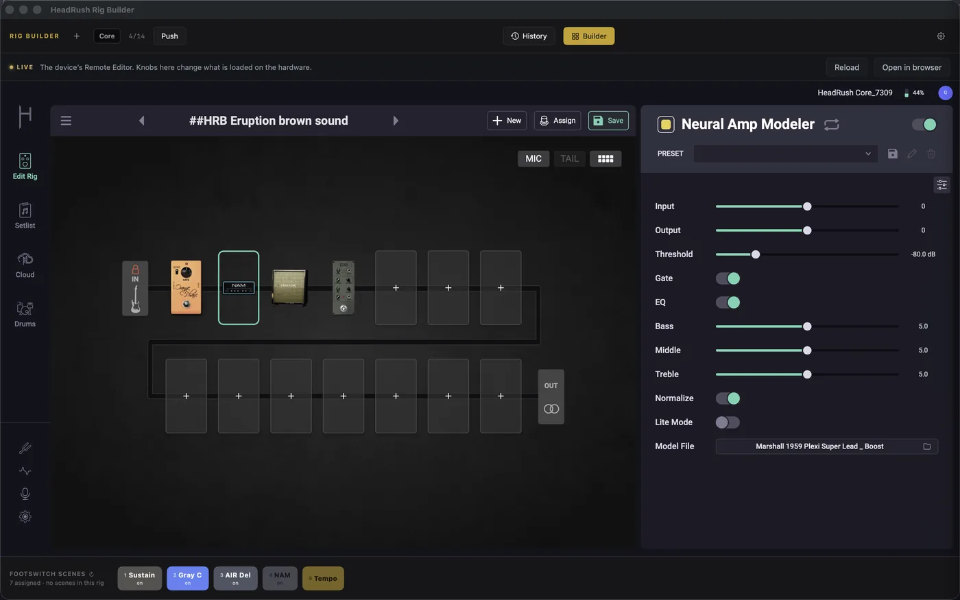Toggle footswitch 3 AIR Del

coord(235,578)
